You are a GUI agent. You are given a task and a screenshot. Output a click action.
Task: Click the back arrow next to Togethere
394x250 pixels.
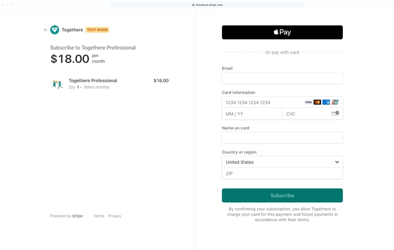[46, 30]
